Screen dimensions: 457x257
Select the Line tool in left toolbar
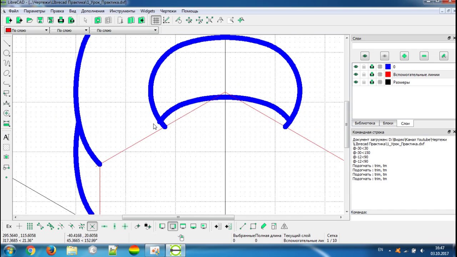click(6, 44)
